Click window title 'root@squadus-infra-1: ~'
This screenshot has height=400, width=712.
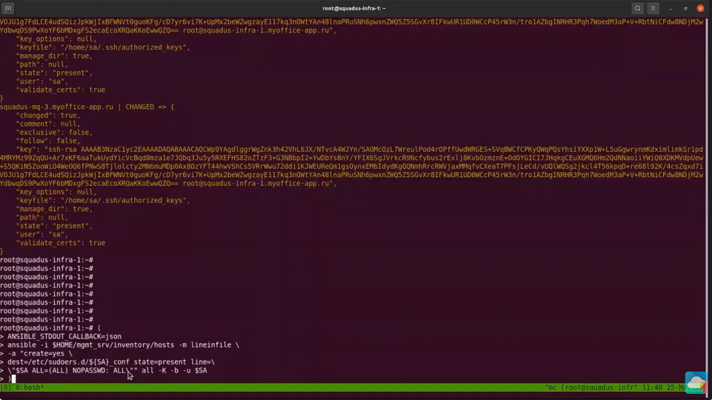tap(354, 8)
